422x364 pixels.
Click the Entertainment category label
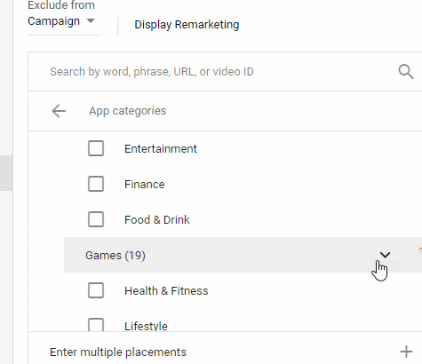pyautogui.click(x=161, y=148)
